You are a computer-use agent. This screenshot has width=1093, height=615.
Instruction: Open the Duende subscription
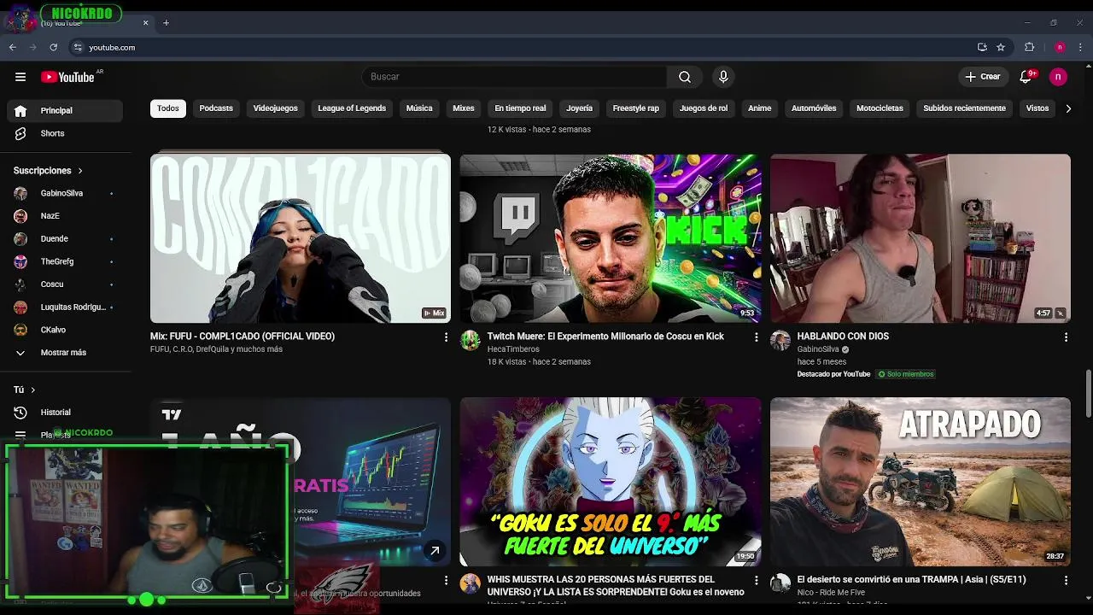tap(65, 238)
